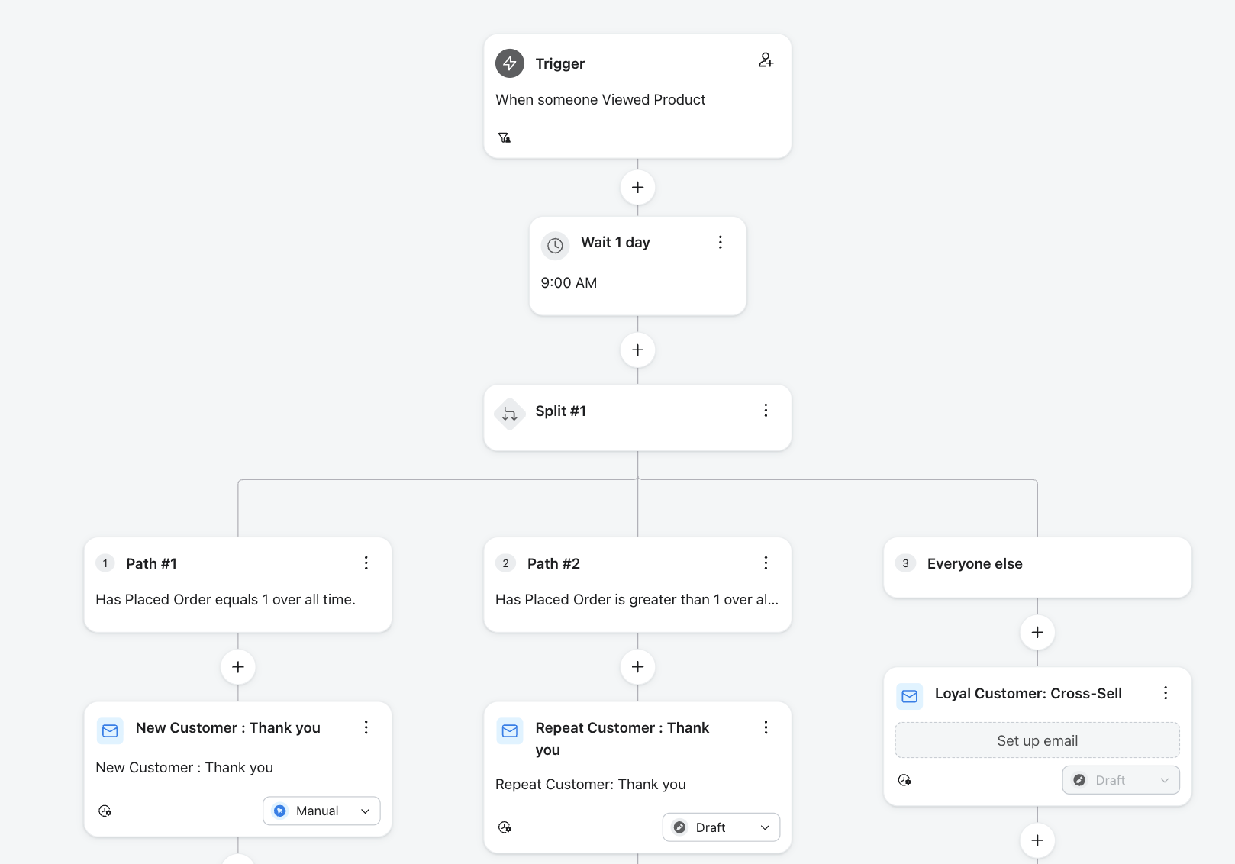The height and width of the screenshot is (864, 1235).
Task: Open the Split #1 options menu
Action: (x=766, y=411)
